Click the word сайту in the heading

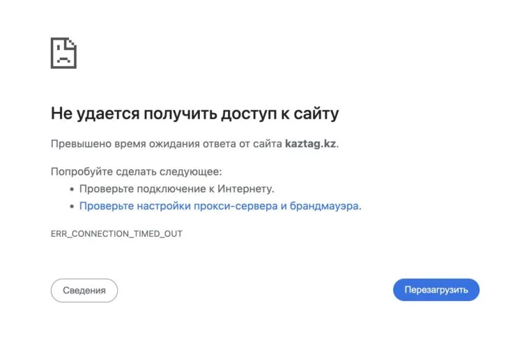pos(316,114)
